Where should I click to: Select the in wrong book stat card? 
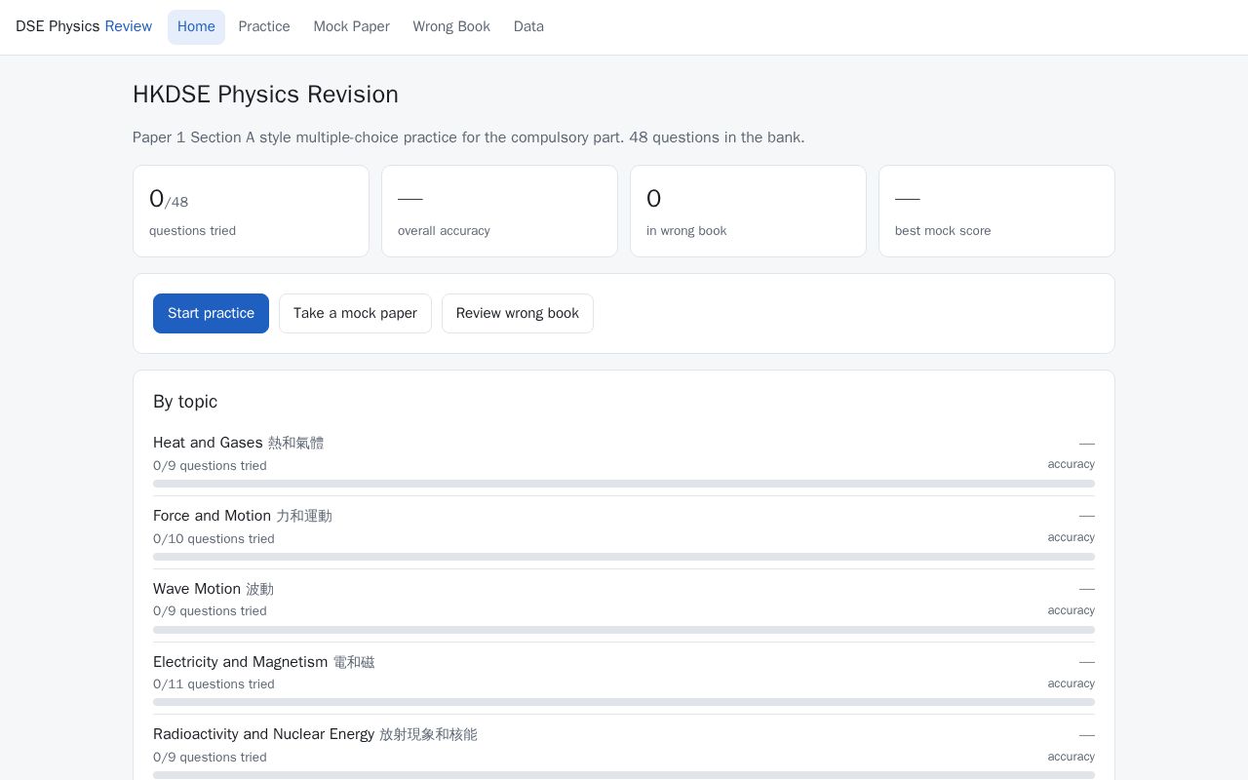click(748, 211)
